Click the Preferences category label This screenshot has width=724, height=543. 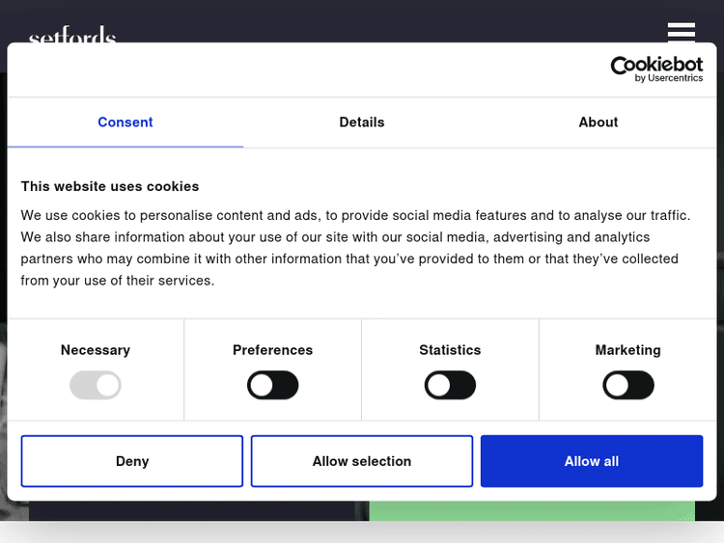272,350
